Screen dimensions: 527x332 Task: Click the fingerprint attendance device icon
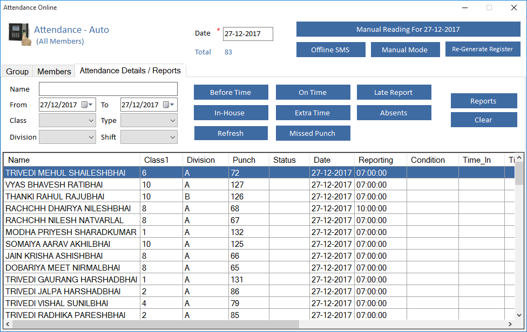click(x=19, y=33)
